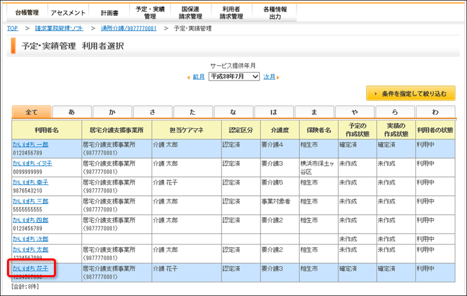Click the ID 0099999999 text
The width and height of the screenshot is (467, 296).
pyautogui.click(x=28, y=172)
